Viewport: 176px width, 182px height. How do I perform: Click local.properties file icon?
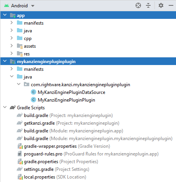[x=20, y=177]
